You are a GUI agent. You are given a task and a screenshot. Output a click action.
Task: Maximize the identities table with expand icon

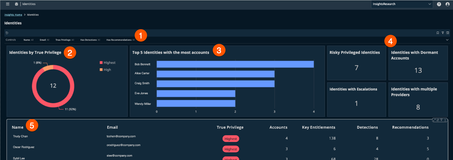pos(434,120)
